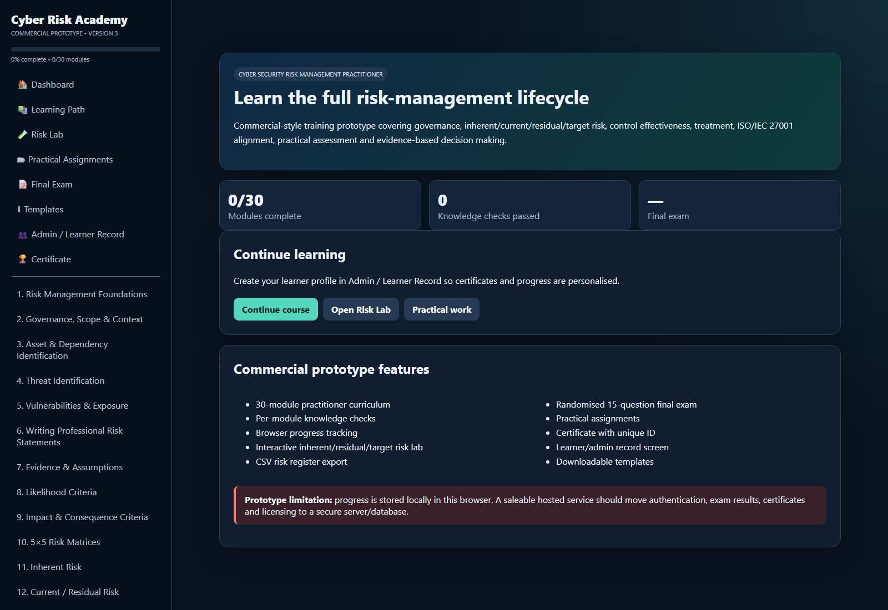Click 'Certificate with unique ID' bullet
Viewport: 888px width, 610px height.
(x=606, y=433)
